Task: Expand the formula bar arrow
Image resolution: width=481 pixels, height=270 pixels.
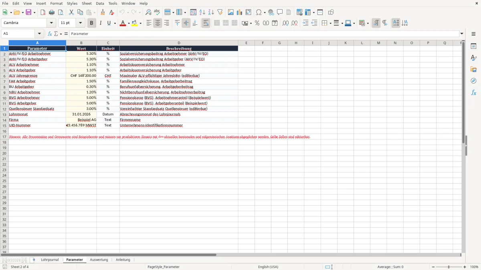Action: pyautogui.click(x=462, y=34)
